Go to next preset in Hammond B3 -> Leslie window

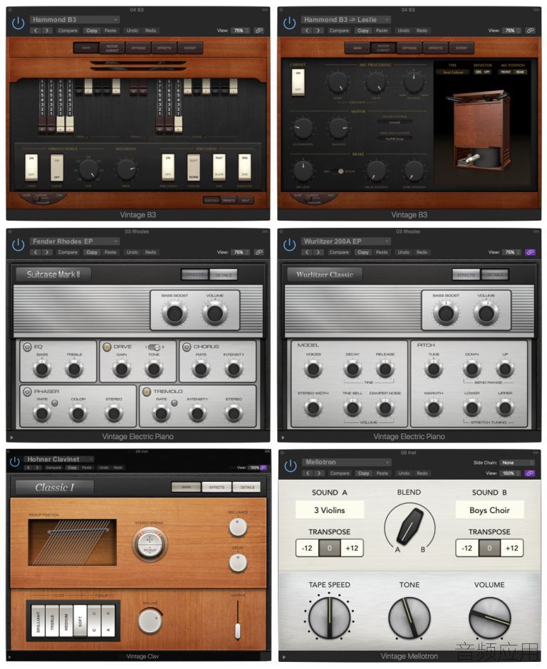318,31
